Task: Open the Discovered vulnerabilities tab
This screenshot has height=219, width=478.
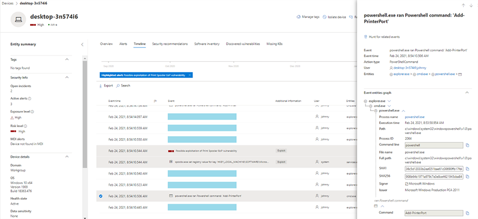Action: point(243,44)
